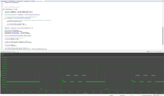Open the main_tirtos.c tab
This screenshot has width=164, height=96.
[x=27, y=1]
